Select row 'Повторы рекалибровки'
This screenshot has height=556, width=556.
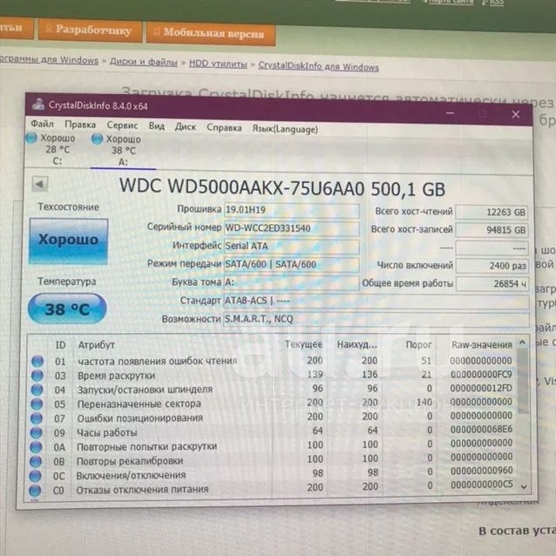[273, 460]
